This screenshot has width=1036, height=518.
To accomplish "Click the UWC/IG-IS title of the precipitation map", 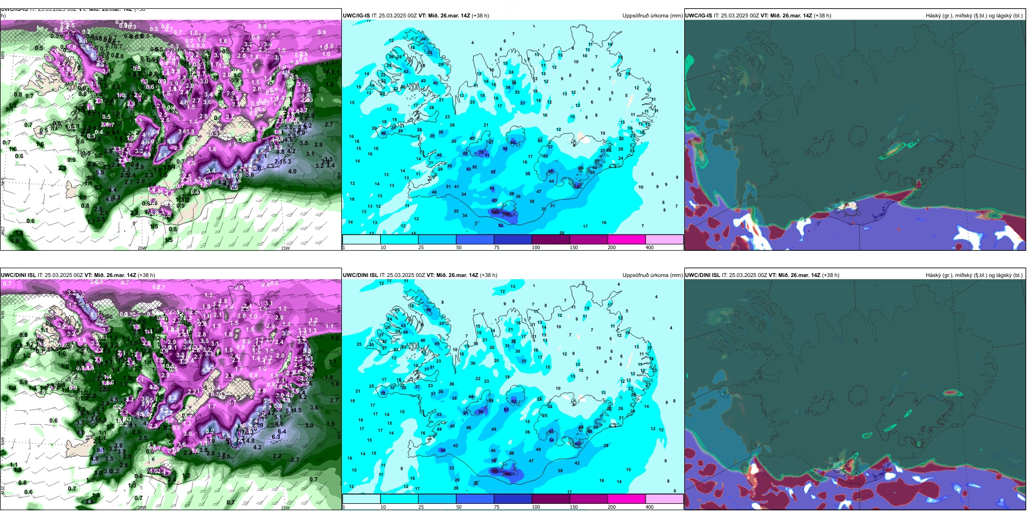I will point(415,16).
